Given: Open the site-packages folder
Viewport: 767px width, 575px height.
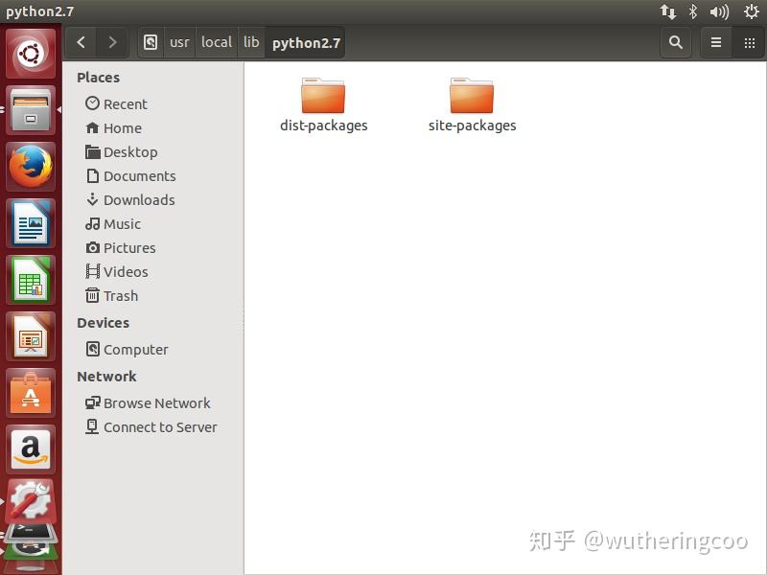Looking at the screenshot, I should 472,96.
